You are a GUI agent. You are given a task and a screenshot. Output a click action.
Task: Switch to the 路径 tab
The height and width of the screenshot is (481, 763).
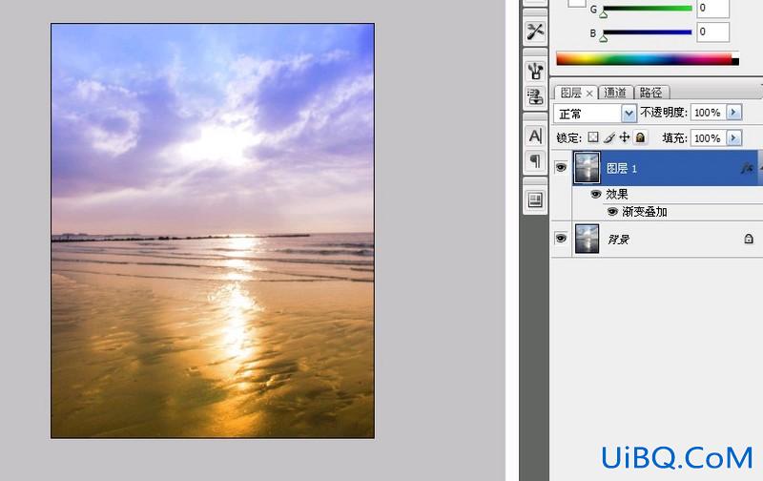650,93
